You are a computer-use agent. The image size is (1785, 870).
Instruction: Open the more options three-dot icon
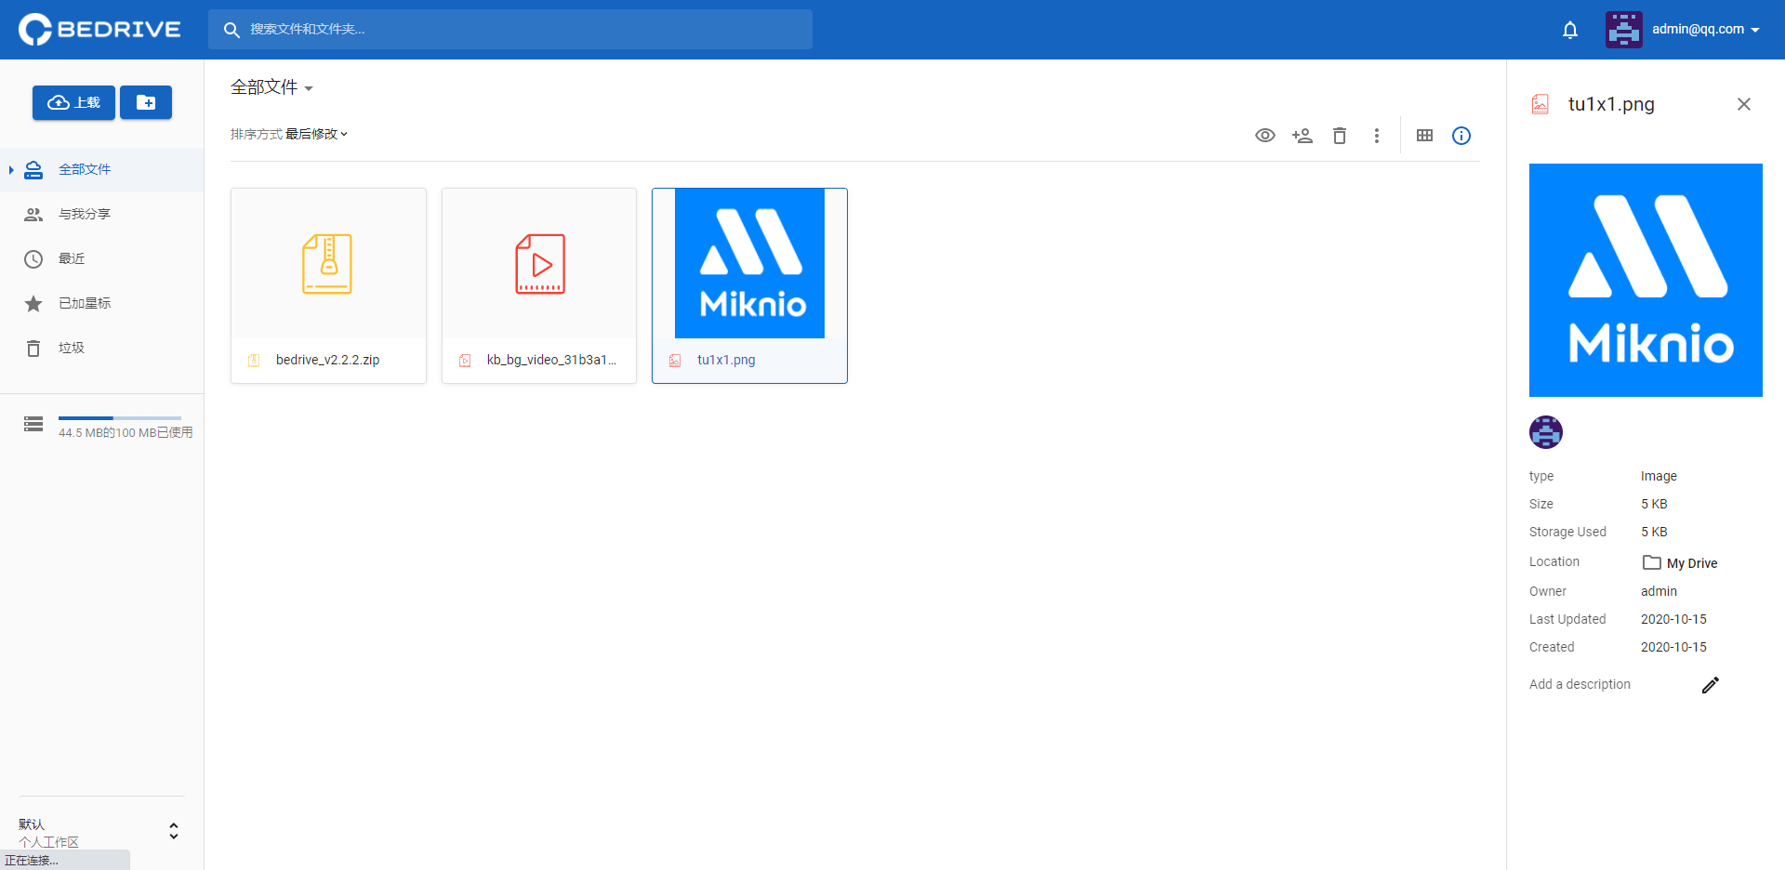click(1377, 136)
